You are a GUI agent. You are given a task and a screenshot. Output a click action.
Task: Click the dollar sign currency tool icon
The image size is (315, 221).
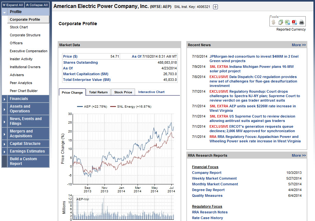pyautogui.click(x=273, y=22)
